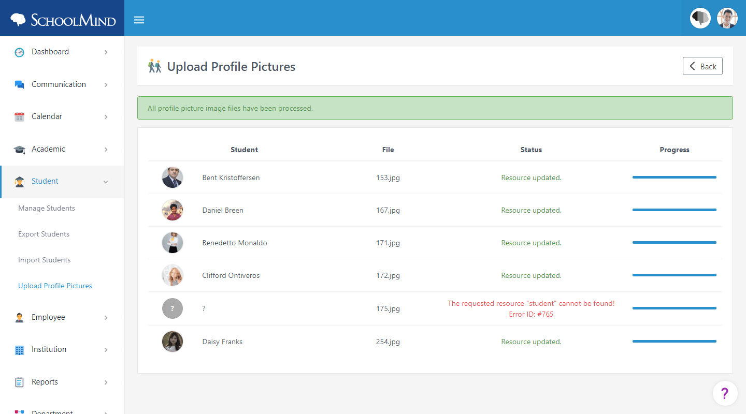Expand the Reports menu chevron
Screen dimensions: 746x414
coord(106,382)
